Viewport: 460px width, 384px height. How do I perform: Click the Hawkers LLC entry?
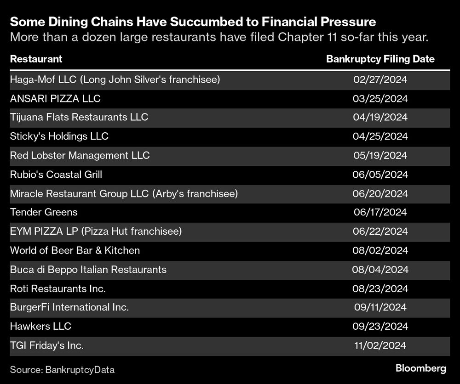(40, 326)
